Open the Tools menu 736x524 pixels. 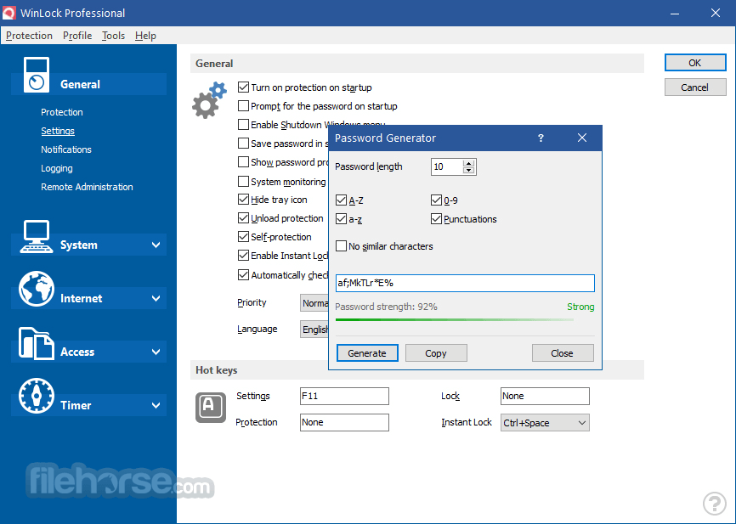114,36
